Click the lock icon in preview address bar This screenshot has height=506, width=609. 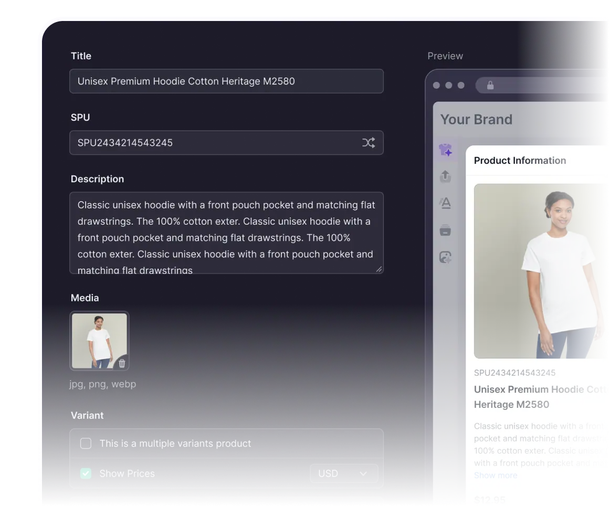[490, 85]
